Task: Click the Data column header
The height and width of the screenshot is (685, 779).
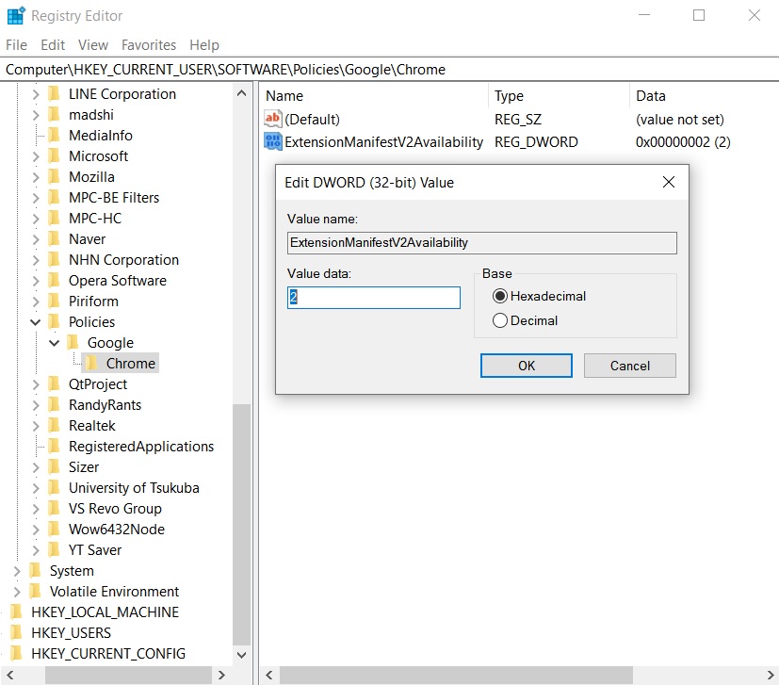Action: point(705,96)
